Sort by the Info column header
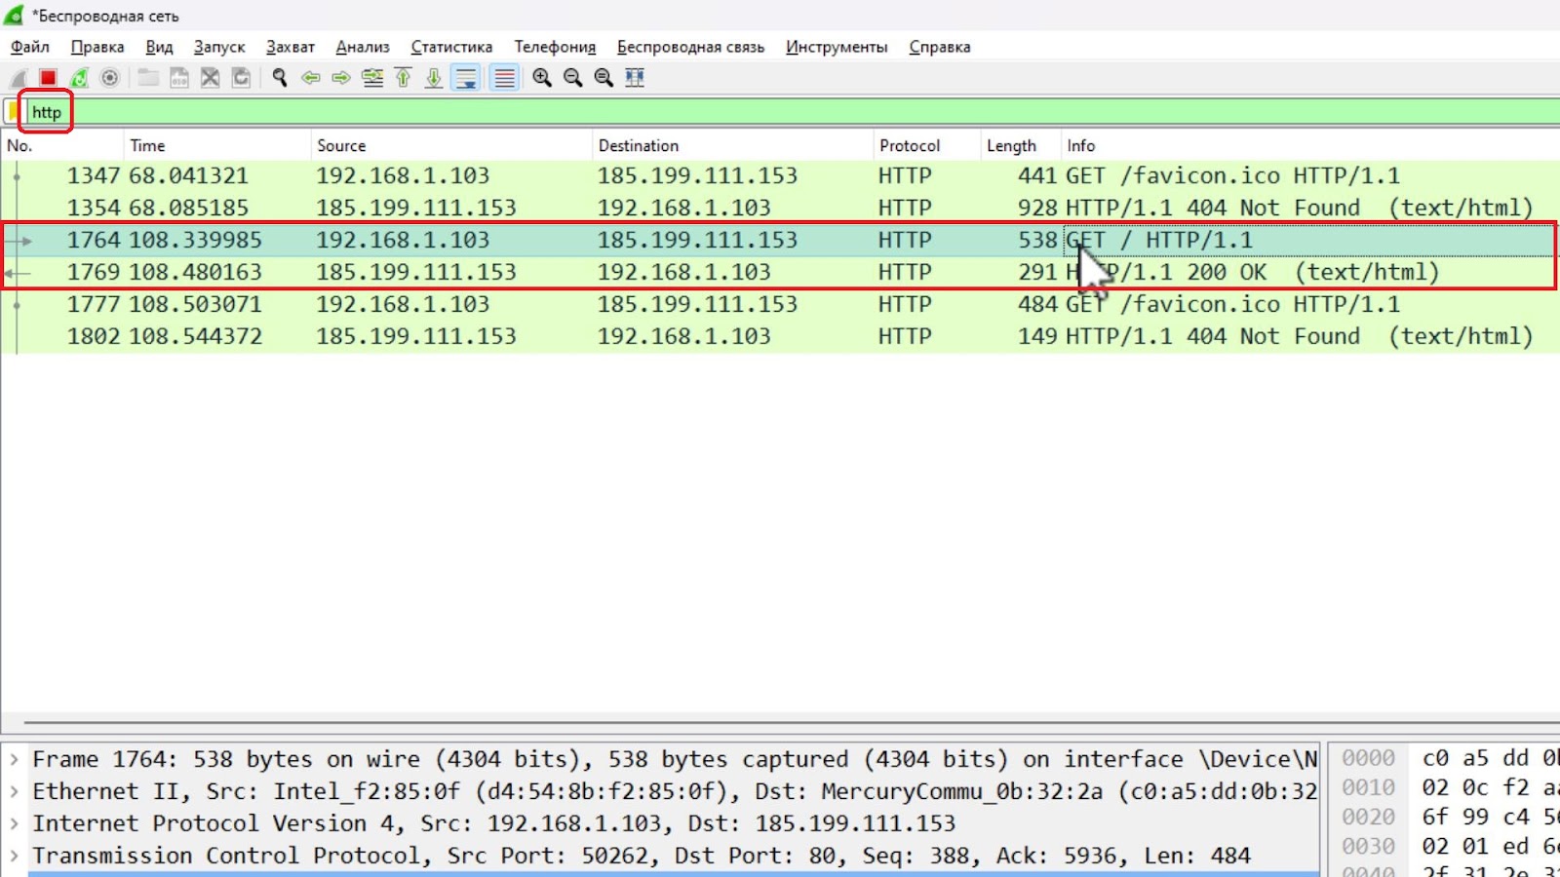1560x877 pixels. coord(1310,145)
